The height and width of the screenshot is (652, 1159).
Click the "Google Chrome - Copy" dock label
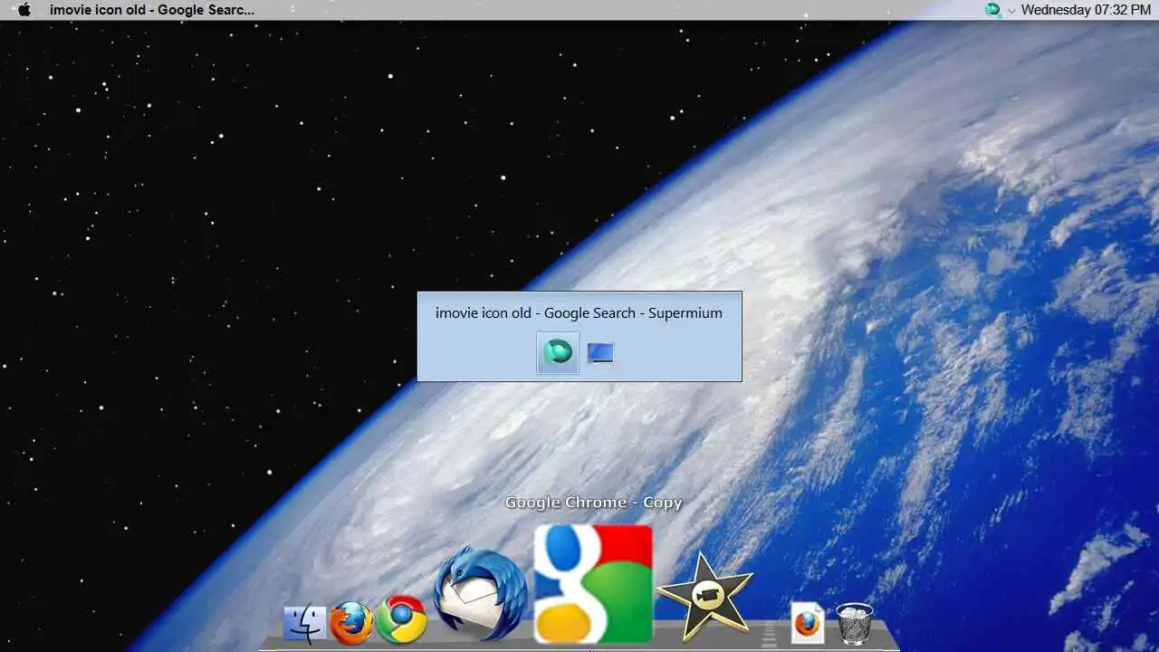(593, 503)
